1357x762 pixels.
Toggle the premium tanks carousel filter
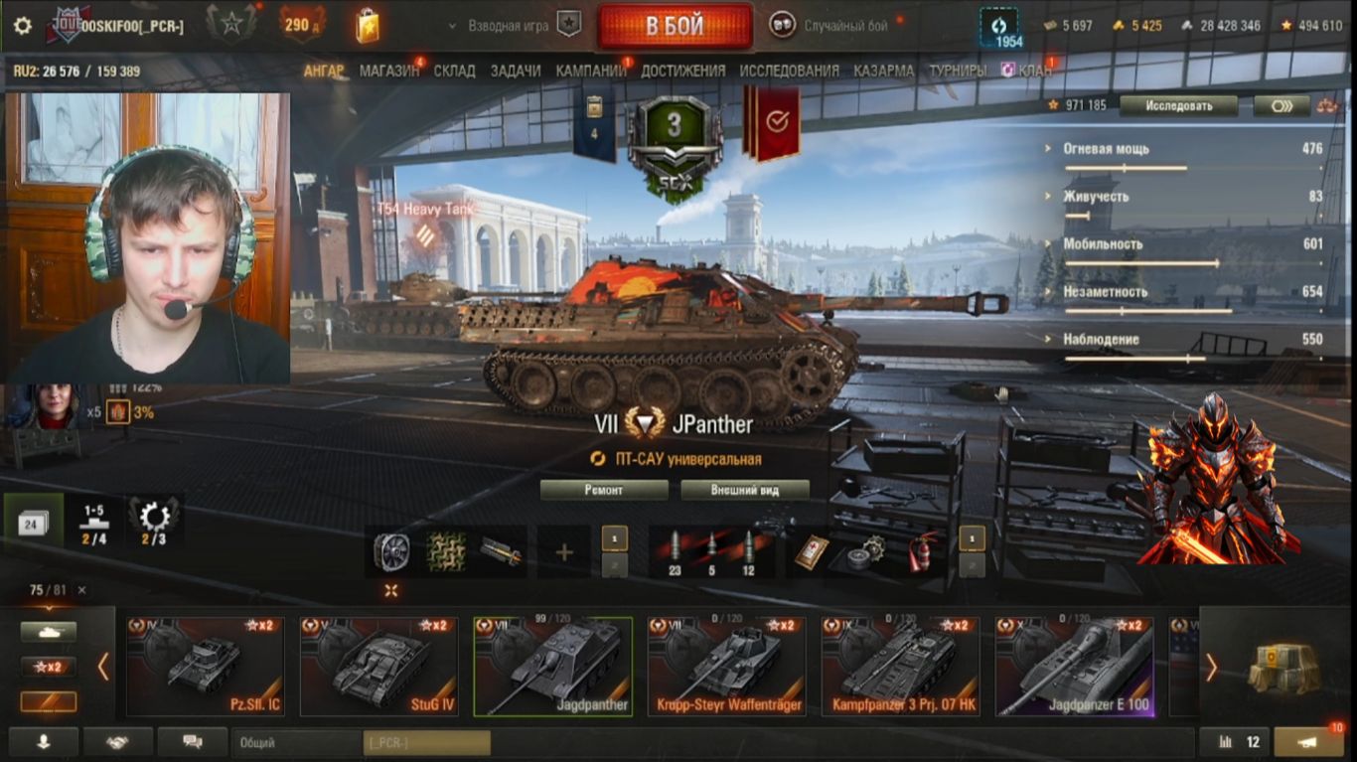[49, 701]
